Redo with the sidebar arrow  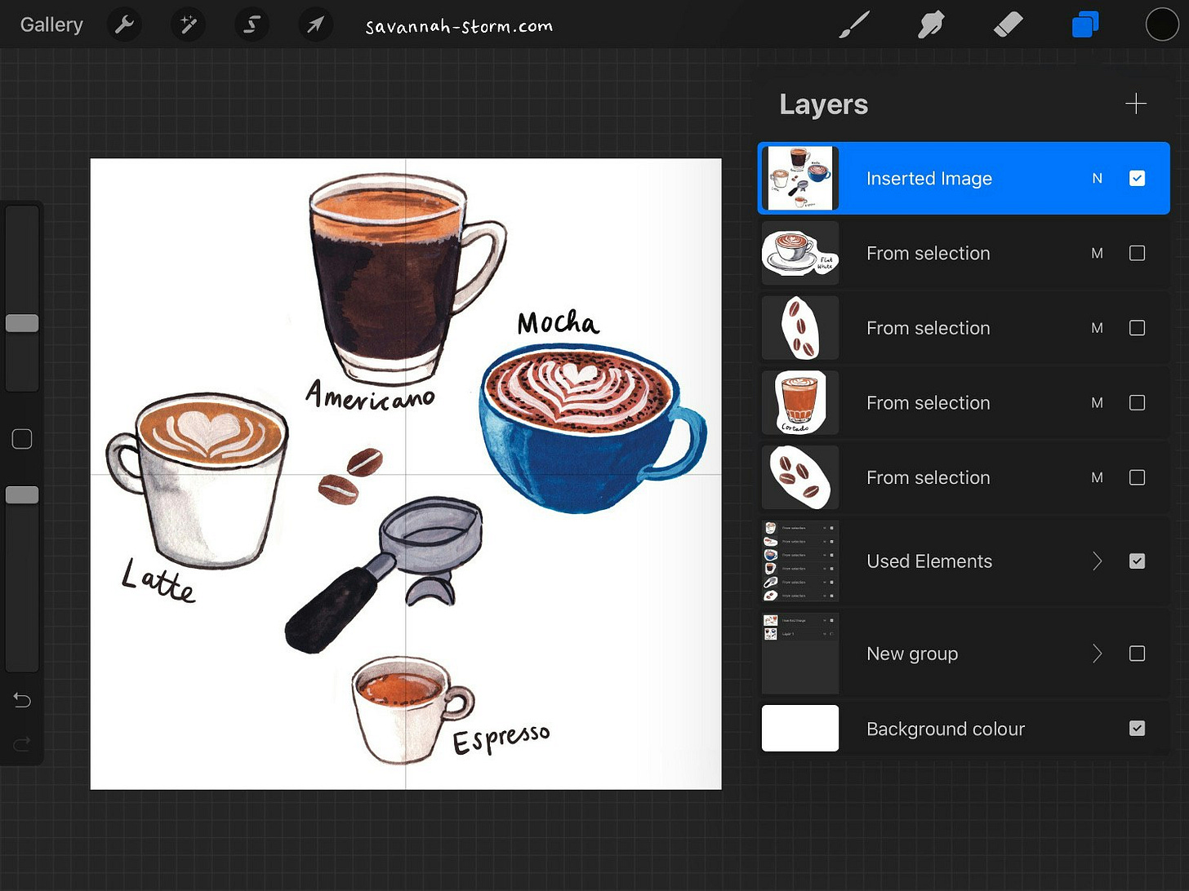(22, 743)
